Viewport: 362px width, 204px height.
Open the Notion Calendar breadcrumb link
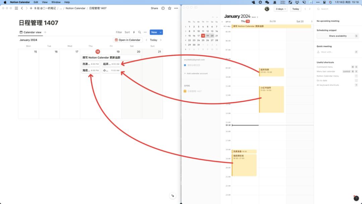coord(75,8)
